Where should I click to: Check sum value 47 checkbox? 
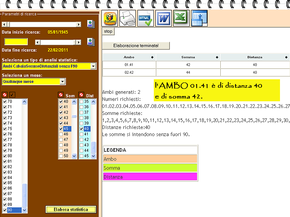[61, 140]
